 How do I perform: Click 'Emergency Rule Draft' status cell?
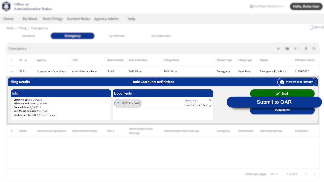[x=273, y=71]
